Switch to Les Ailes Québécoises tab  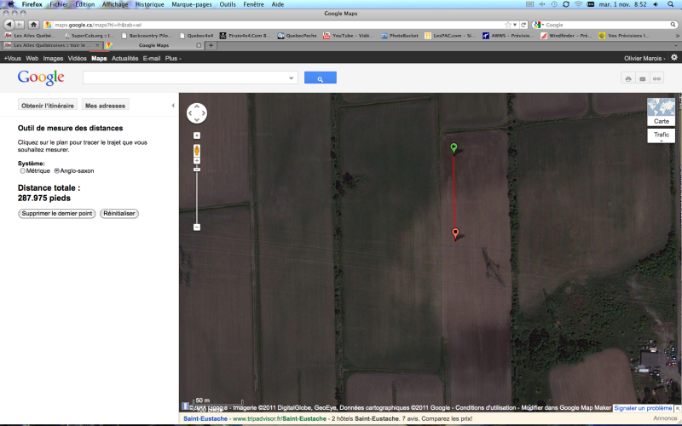(51, 45)
